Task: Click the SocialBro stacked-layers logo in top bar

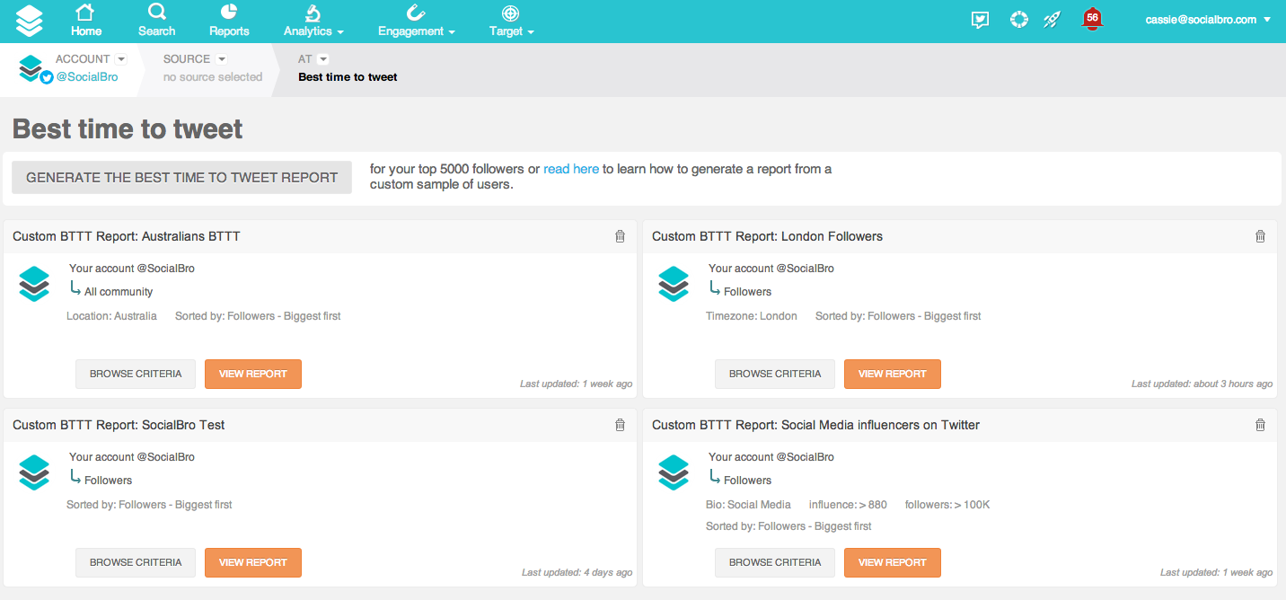Action: click(x=30, y=21)
